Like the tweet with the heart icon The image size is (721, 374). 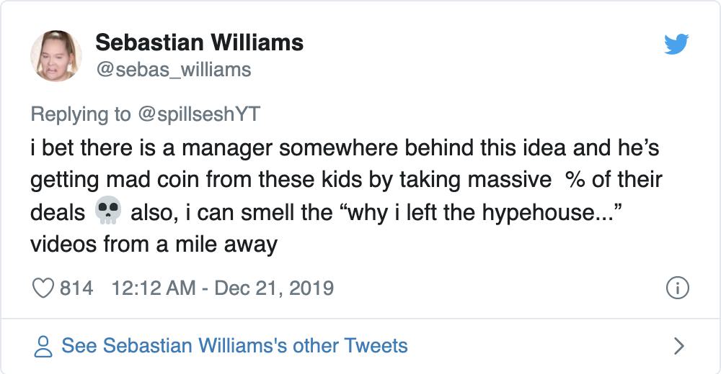[x=44, y=288]
